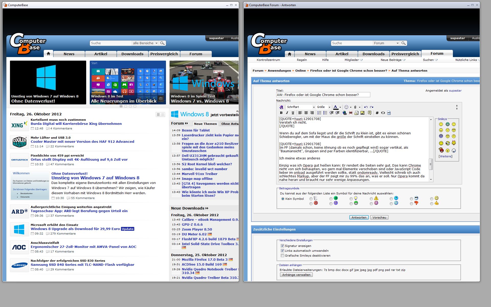The image size is (491, 307).
Task: Open the Schriftart font dropdown
Action: [x=300, y=107]
